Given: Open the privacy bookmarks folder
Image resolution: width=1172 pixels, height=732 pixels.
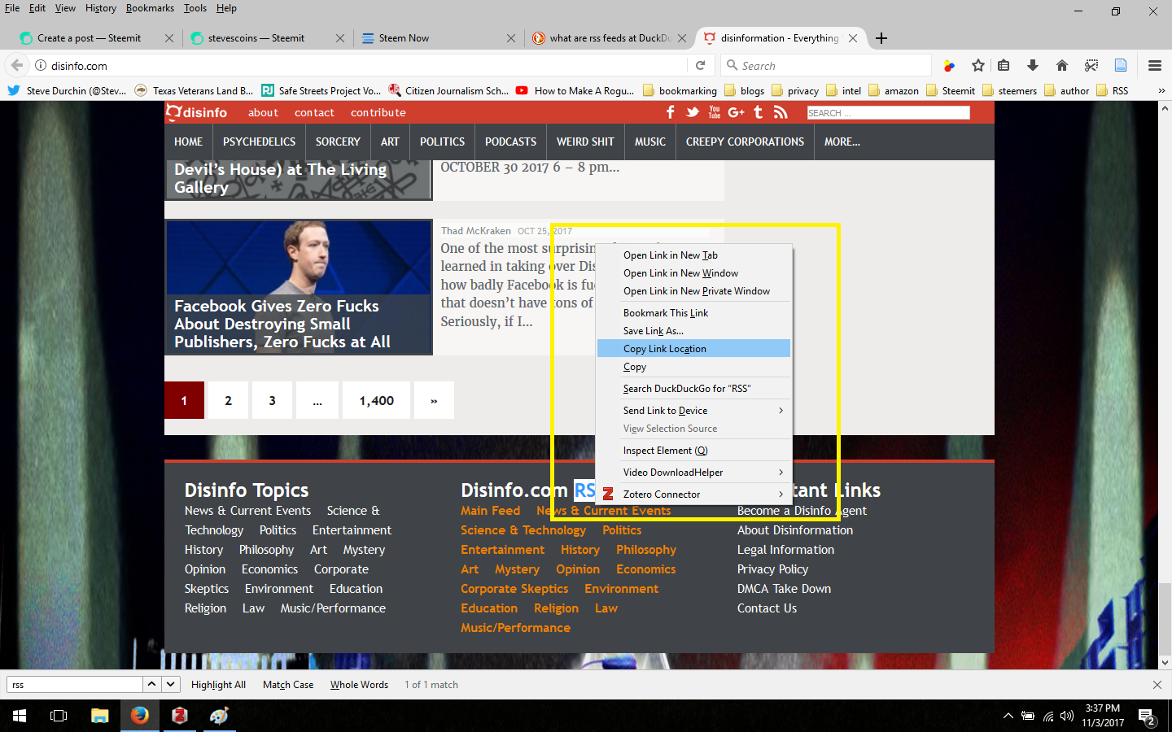Looking at the screenshot, I should point(795,90).
